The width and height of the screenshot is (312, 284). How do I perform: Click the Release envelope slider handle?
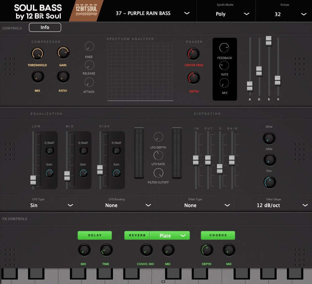[x=278, y=80]
